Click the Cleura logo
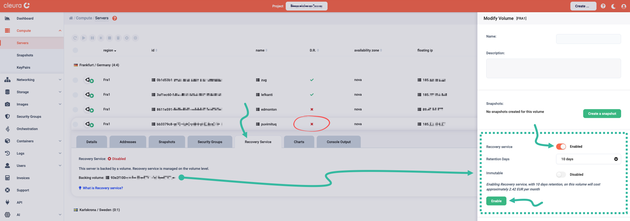630x221 pixels. click(17, 6)
